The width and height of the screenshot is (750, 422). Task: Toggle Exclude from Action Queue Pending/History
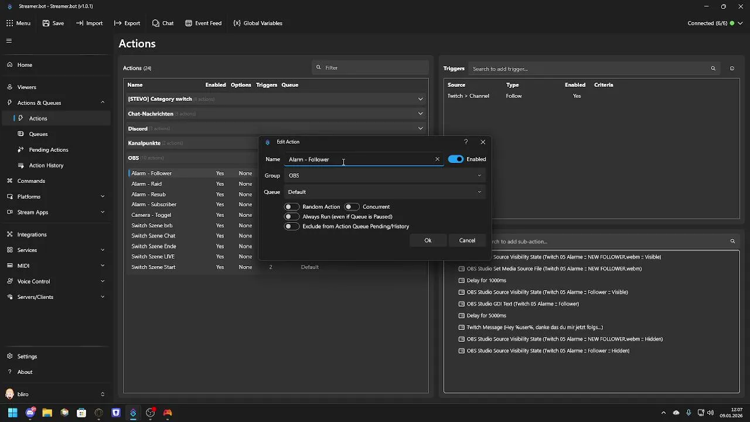point(291,226)
